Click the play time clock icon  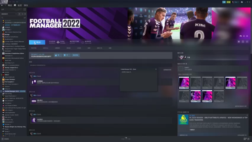(x=83, y=42)
